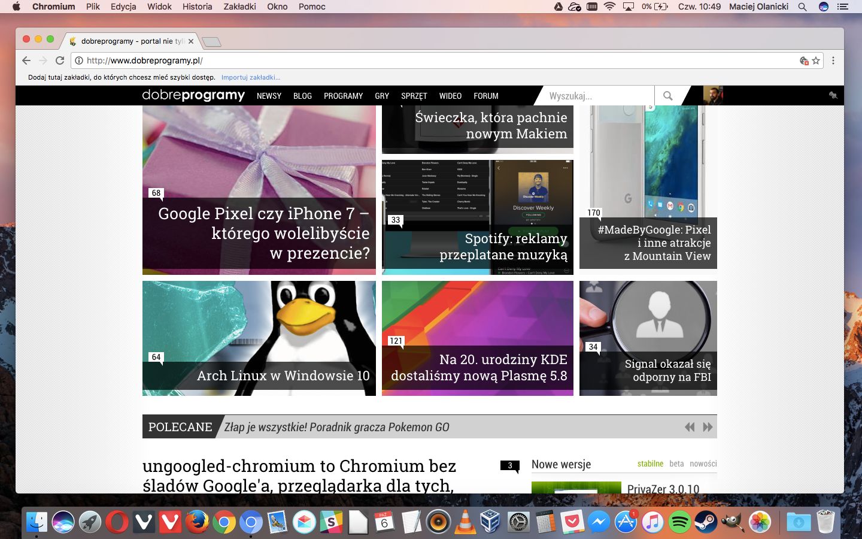Click the search magnifier on dobreprogramy

pyautogui.click(x=668, y=96)
